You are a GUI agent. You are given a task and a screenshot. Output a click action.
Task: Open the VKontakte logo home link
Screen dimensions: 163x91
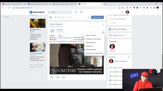click(x=37, y=12)
